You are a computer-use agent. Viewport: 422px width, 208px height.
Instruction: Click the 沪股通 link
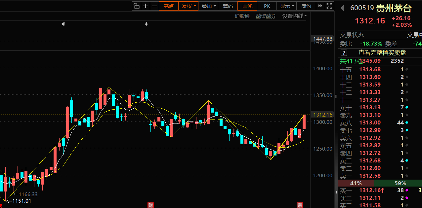point(242,16)
